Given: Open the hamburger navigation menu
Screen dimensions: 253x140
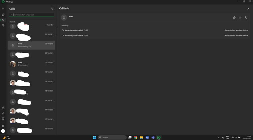Looking at the screenshot, I should (3, 9).
